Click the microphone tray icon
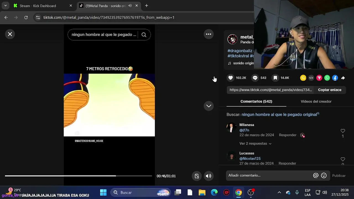Screen dimensions: 354x199 pos(297,192)
